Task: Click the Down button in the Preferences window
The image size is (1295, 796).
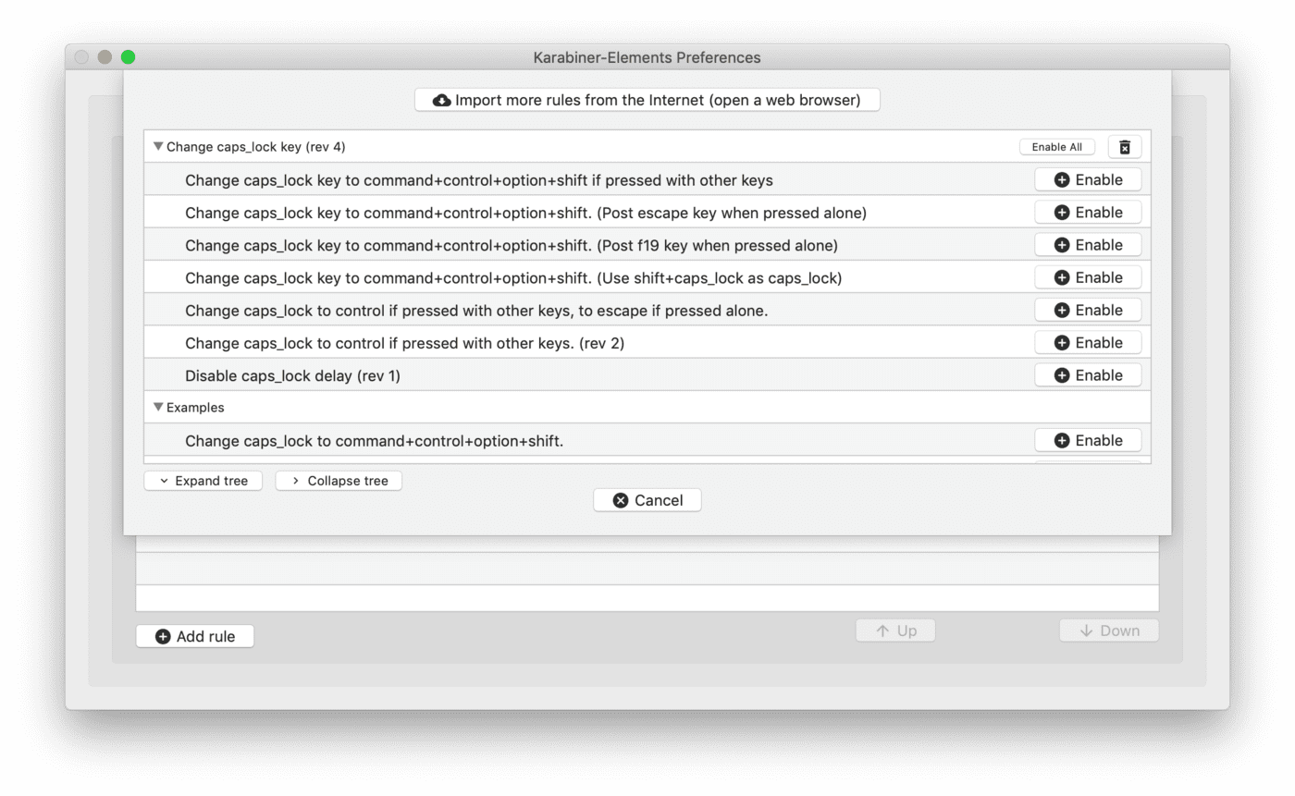Action: [1109, 631]
